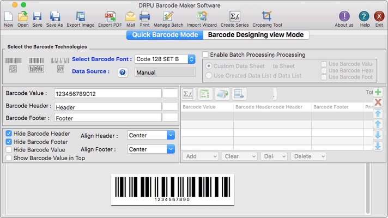Click the preview area vertical scrollbar
388x218 pixels.
click(x=368, y=188)
